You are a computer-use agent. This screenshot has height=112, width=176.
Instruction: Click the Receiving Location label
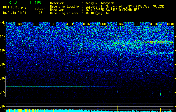coord(65,6)
